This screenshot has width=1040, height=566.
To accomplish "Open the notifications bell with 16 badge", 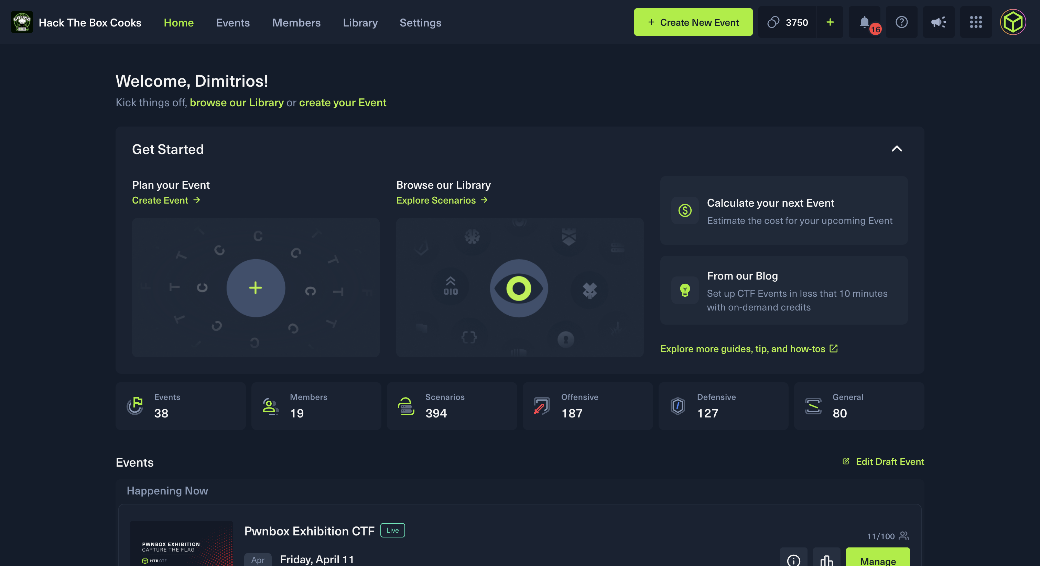I will point(864,22).
